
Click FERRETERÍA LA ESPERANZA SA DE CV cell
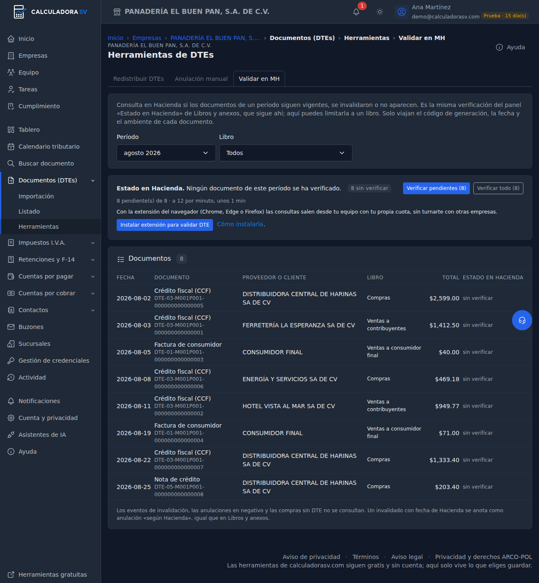[299, 325]
